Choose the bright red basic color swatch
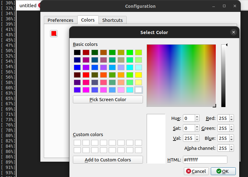 [86, 75]
